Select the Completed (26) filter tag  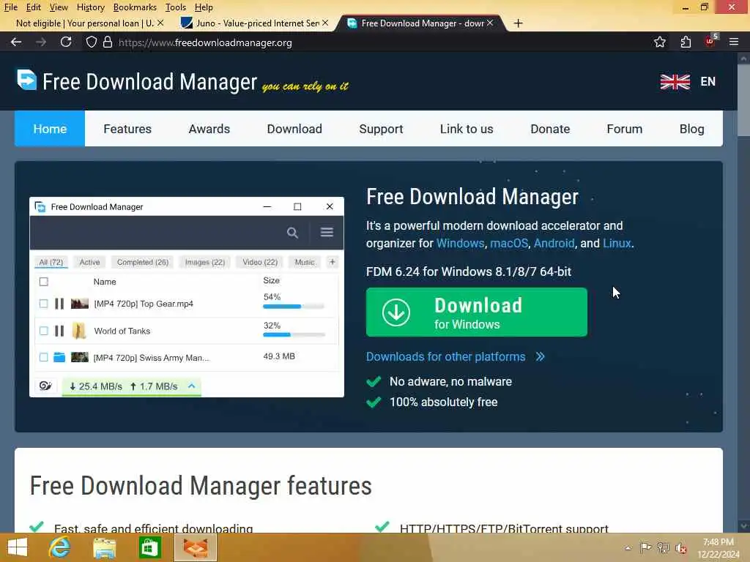coord(143,263)
